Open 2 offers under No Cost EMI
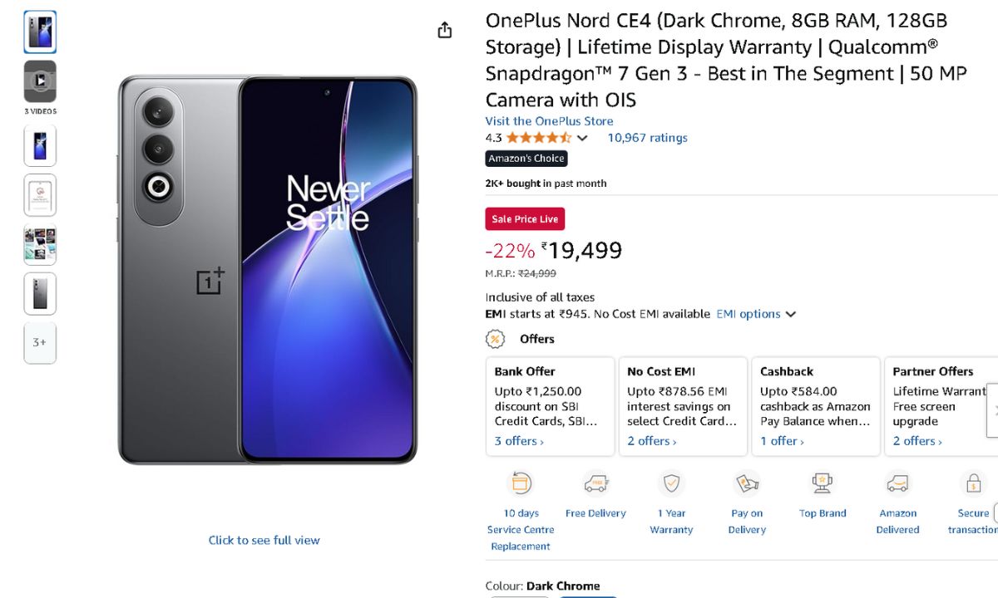Viewport: 998px width, 598px height. pos(651,441)
